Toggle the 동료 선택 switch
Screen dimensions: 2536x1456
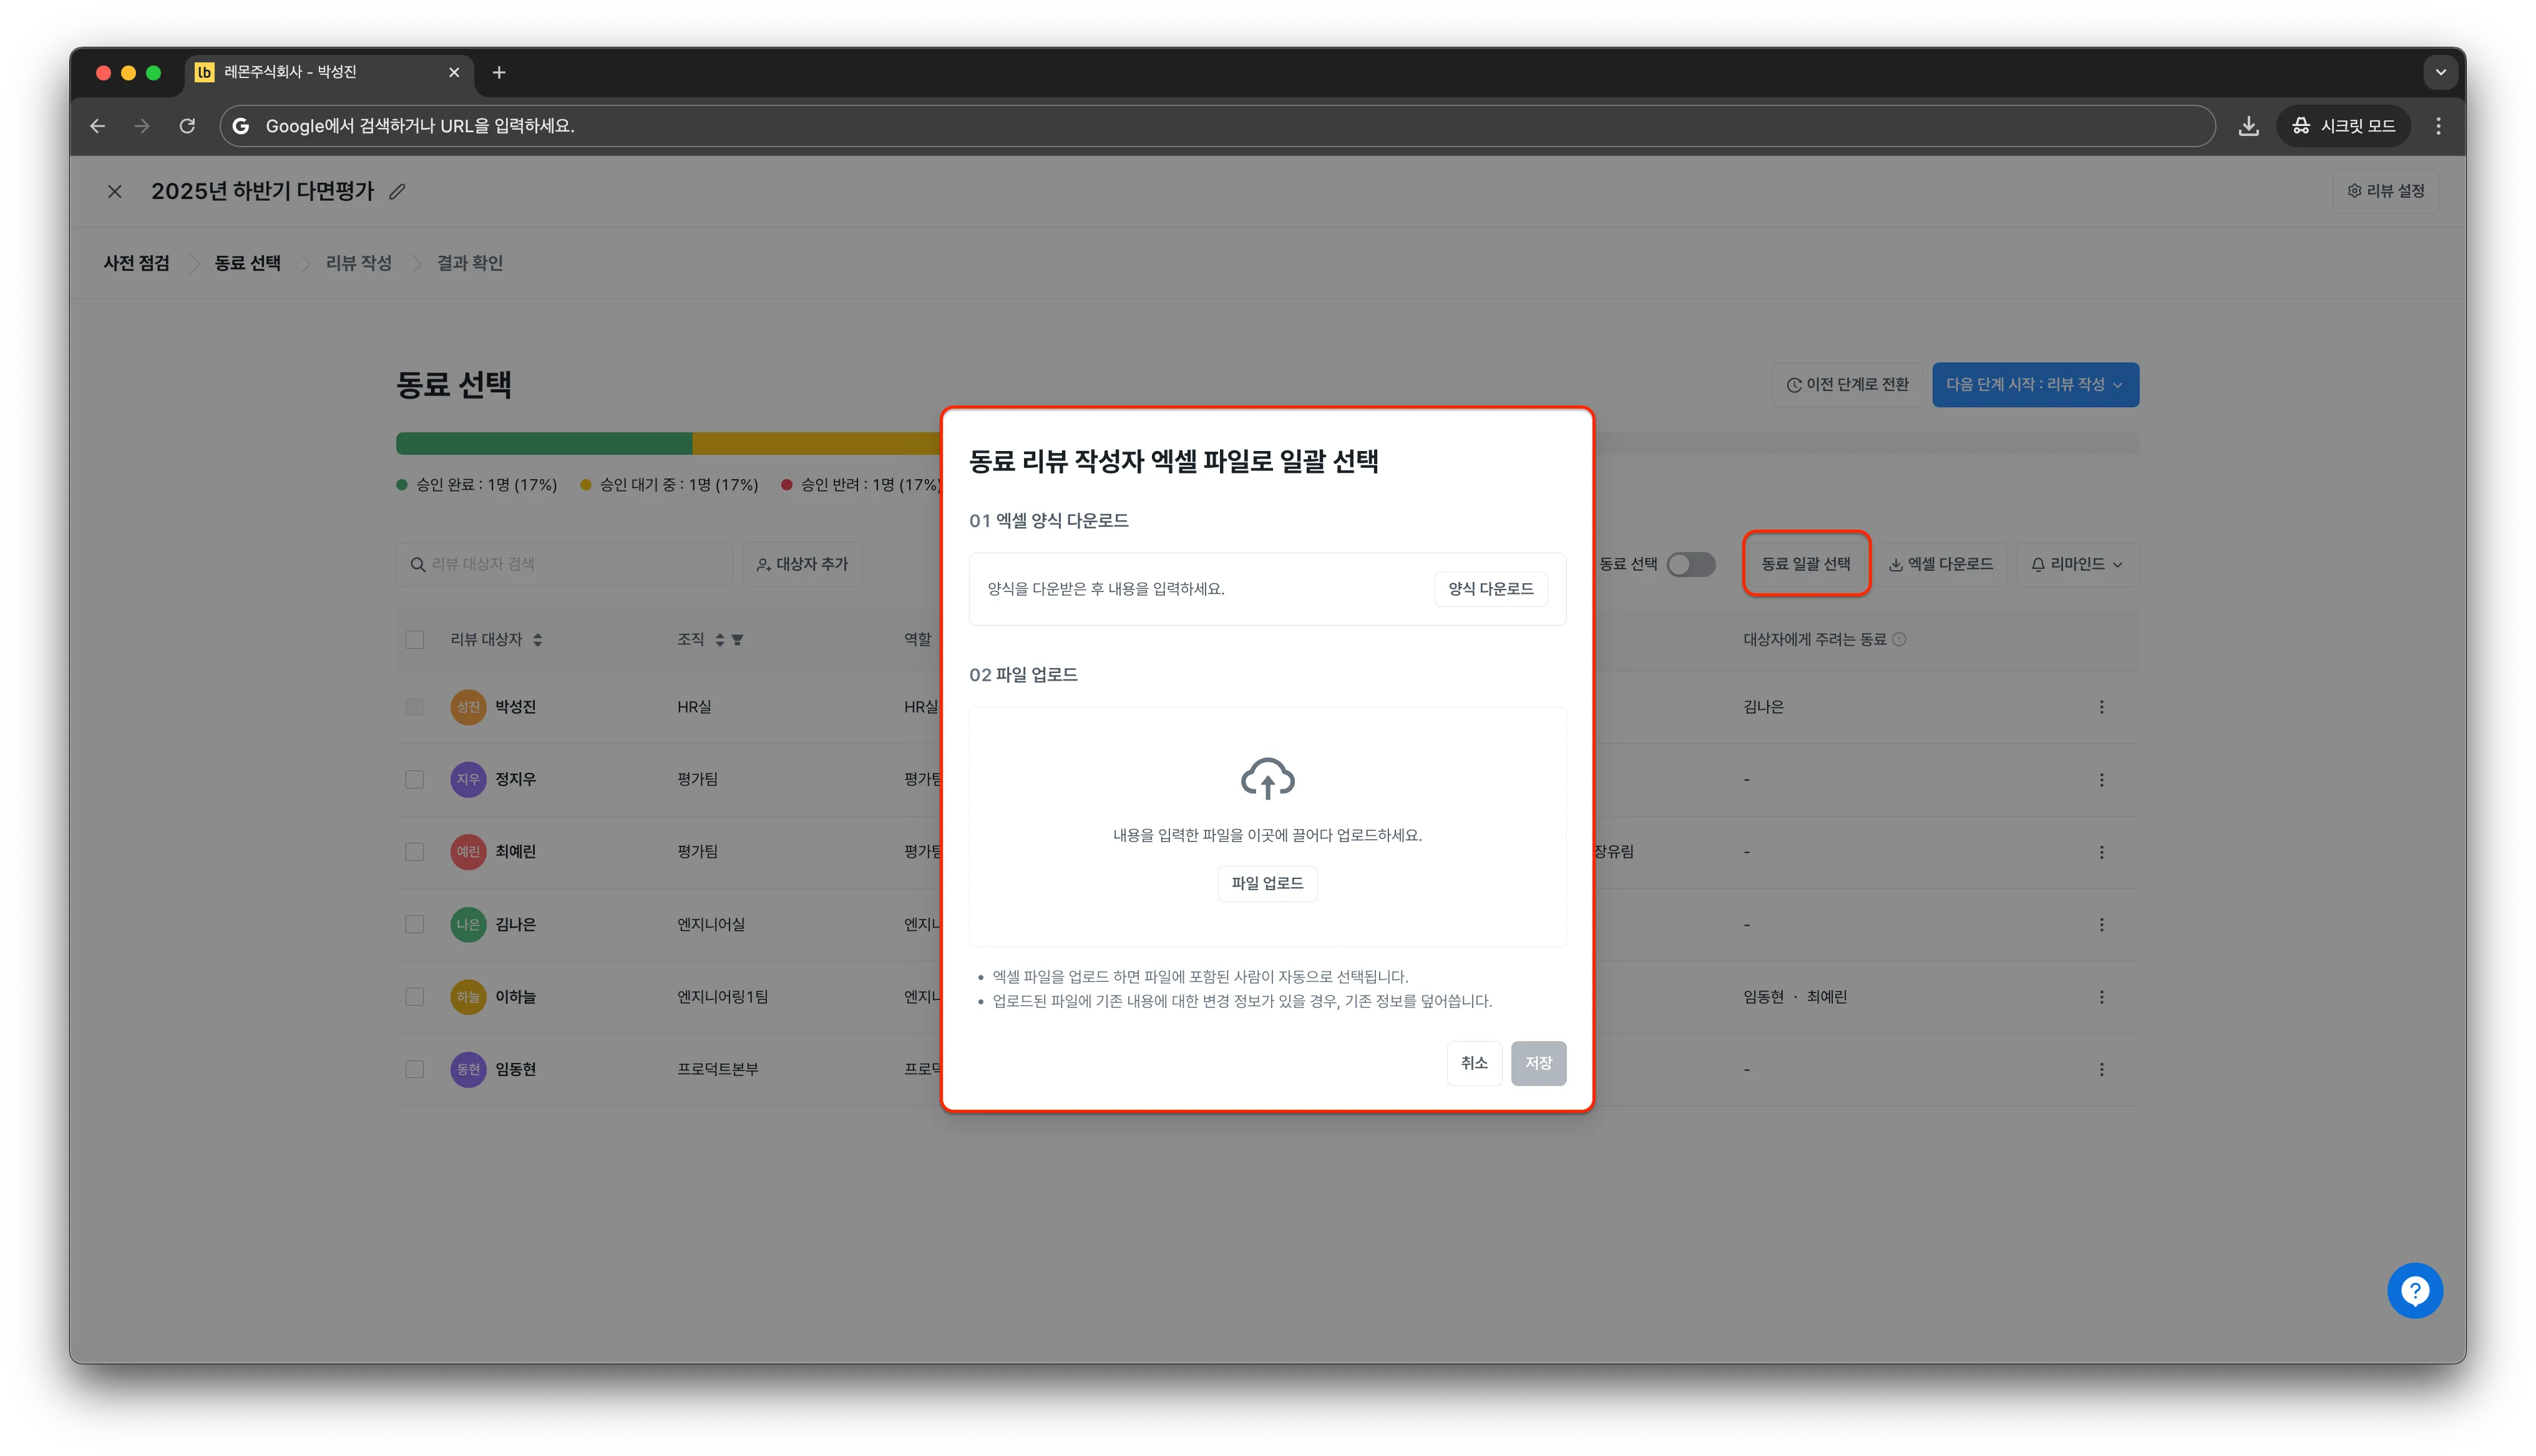coord(1690,564)
